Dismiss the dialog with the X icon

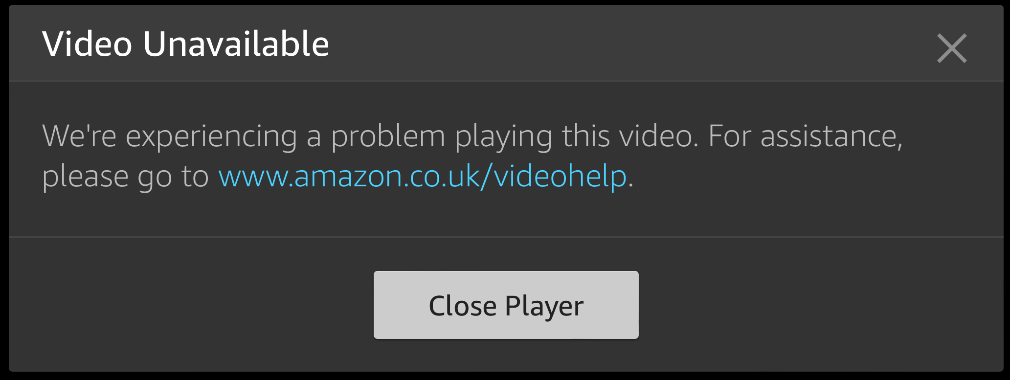point(952,48)
